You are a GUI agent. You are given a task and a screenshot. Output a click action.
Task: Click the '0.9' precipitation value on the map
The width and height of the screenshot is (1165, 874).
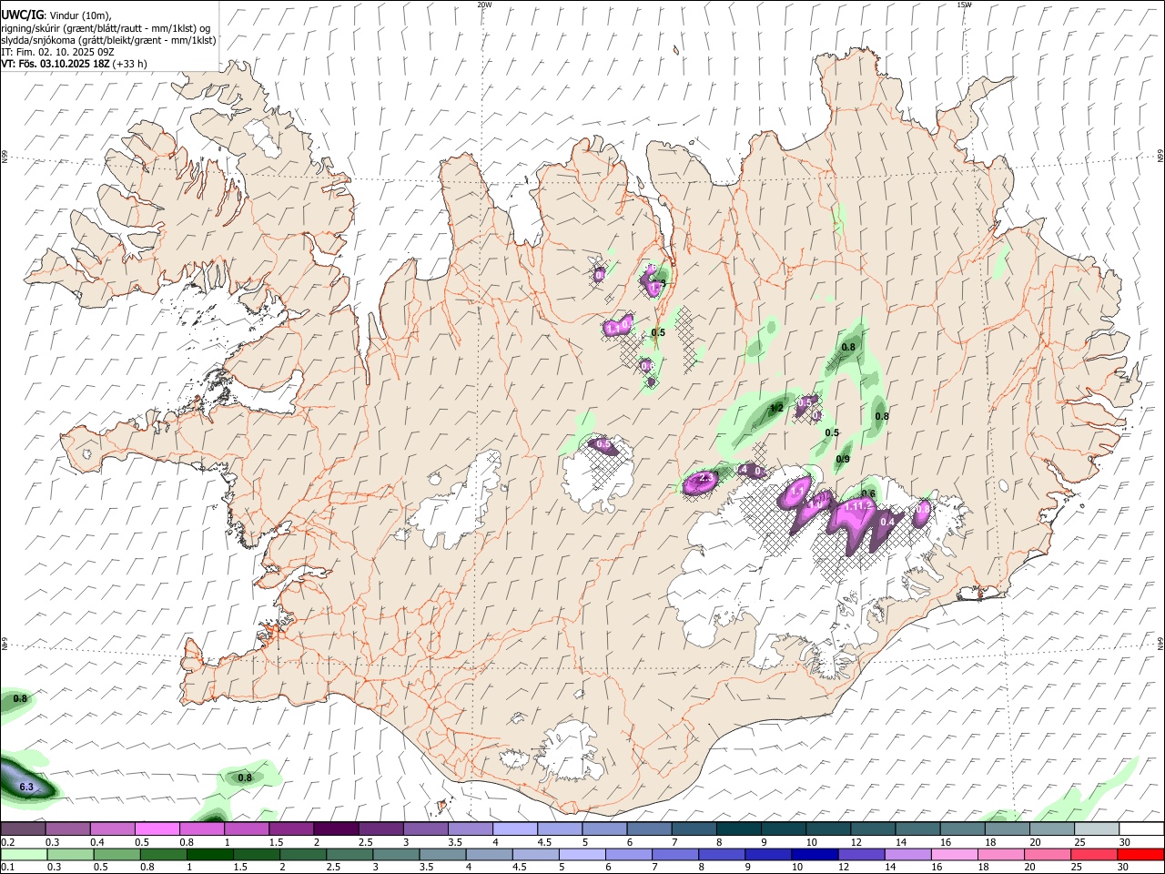click(x=843, y=460)
